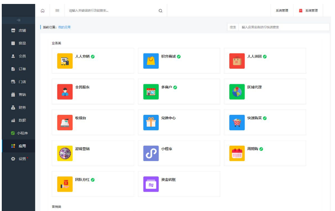Go to 会员 in the sidebar
The height and width of the screenshot is (211, 335).
18,56
